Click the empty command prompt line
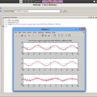This screenshot has width=97, height=97. pos(6,26)
